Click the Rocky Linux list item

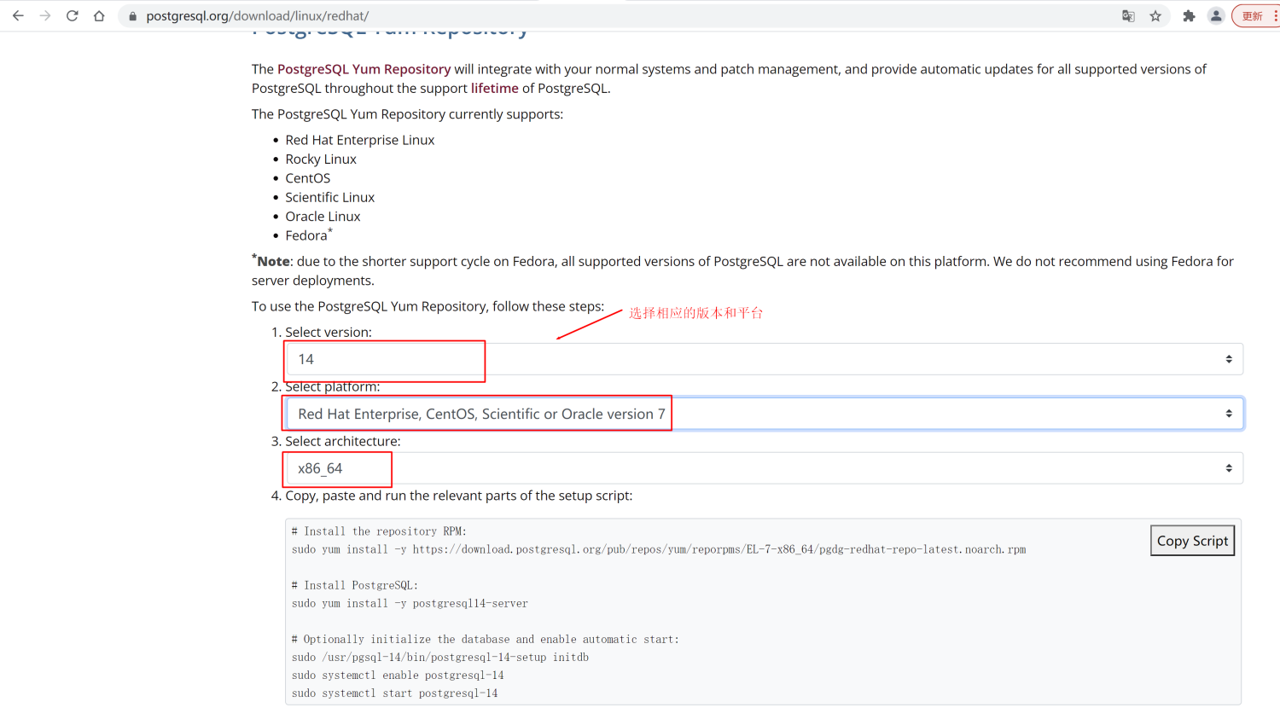tap(321, 159)
